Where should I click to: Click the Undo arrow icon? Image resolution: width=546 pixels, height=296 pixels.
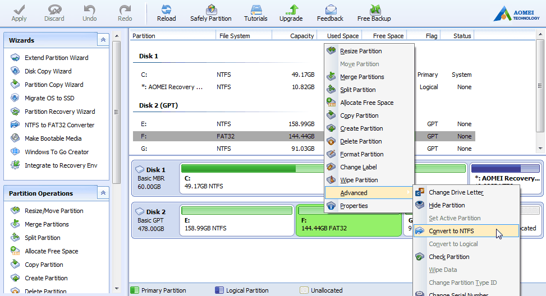[x=89, y=10]
